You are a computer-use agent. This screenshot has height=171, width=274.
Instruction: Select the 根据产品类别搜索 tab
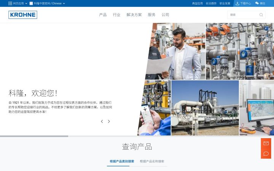[x=122, y=161]
